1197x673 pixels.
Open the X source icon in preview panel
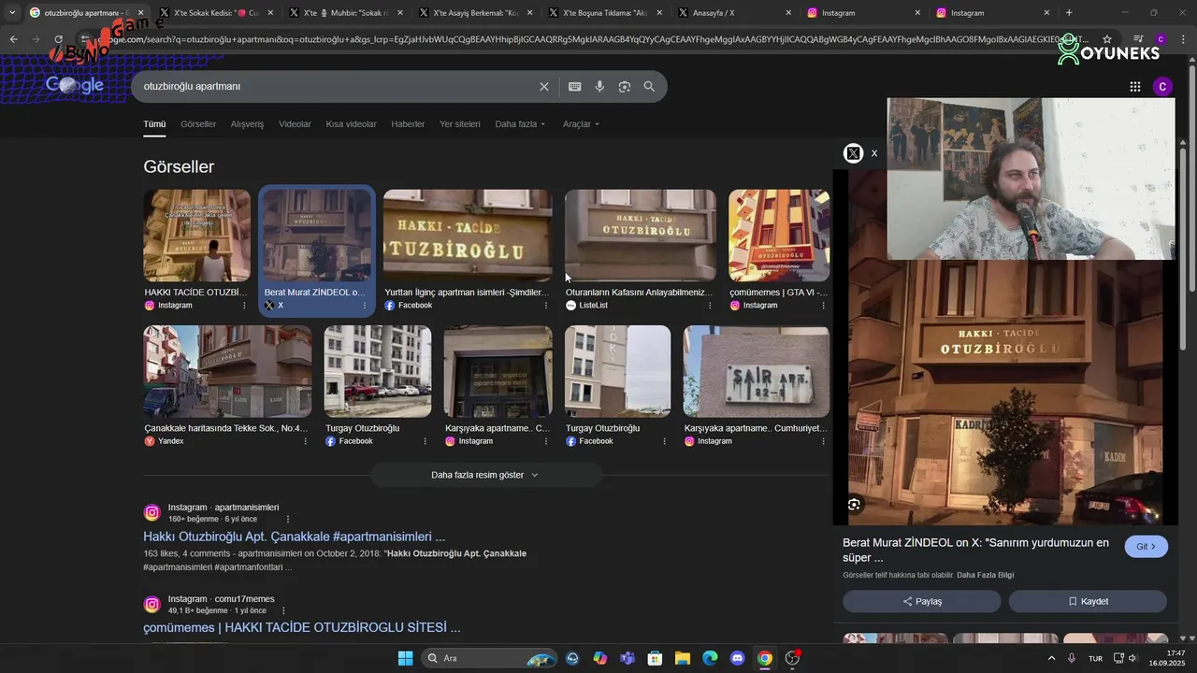click(x=853, y=153)
